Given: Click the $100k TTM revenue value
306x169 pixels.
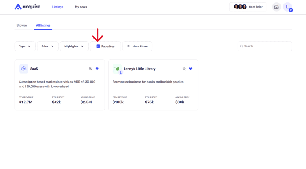Looking at the screenshot, I should coord(118,102).
